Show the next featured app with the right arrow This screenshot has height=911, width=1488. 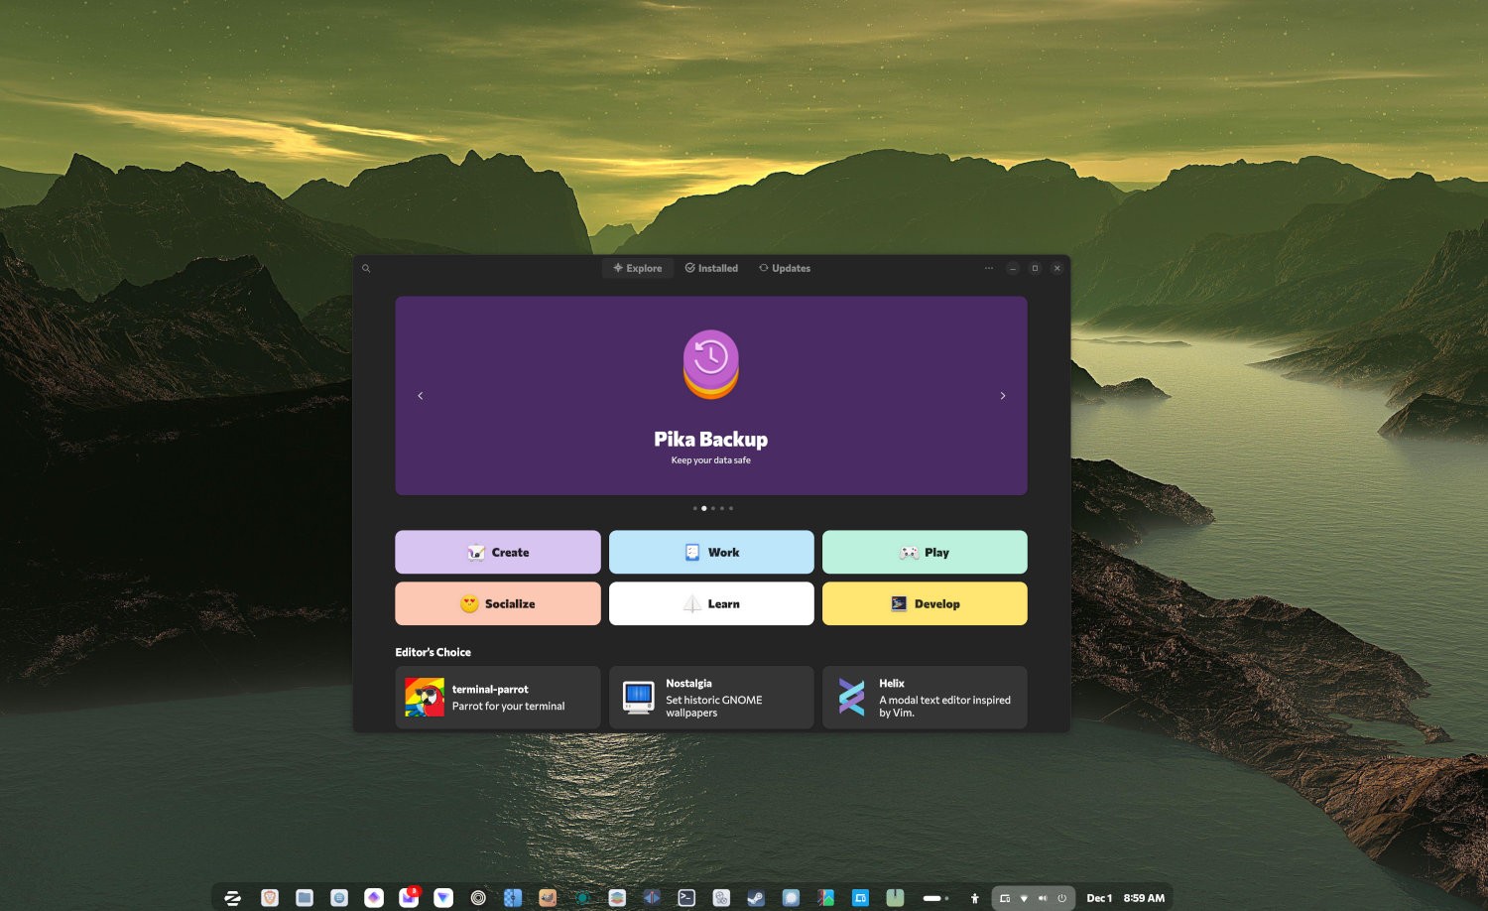[1003, 395]
